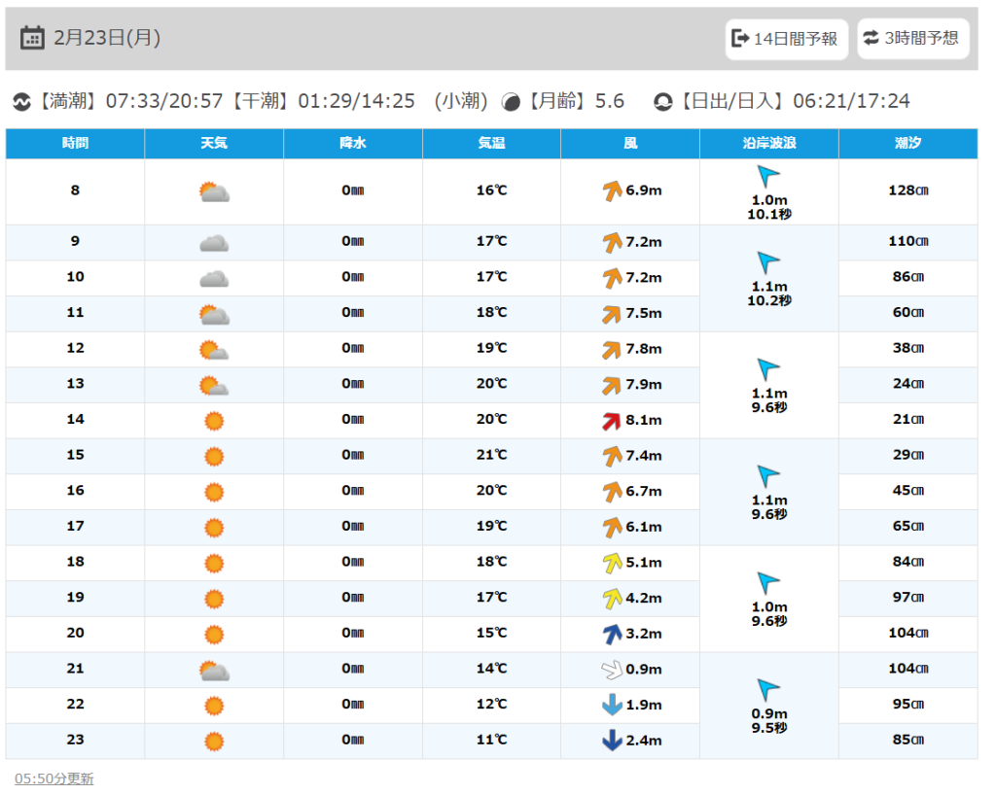Click the sunny weather icon for hour 14
The image size is (996, 795).
click(x=214, y=420)
